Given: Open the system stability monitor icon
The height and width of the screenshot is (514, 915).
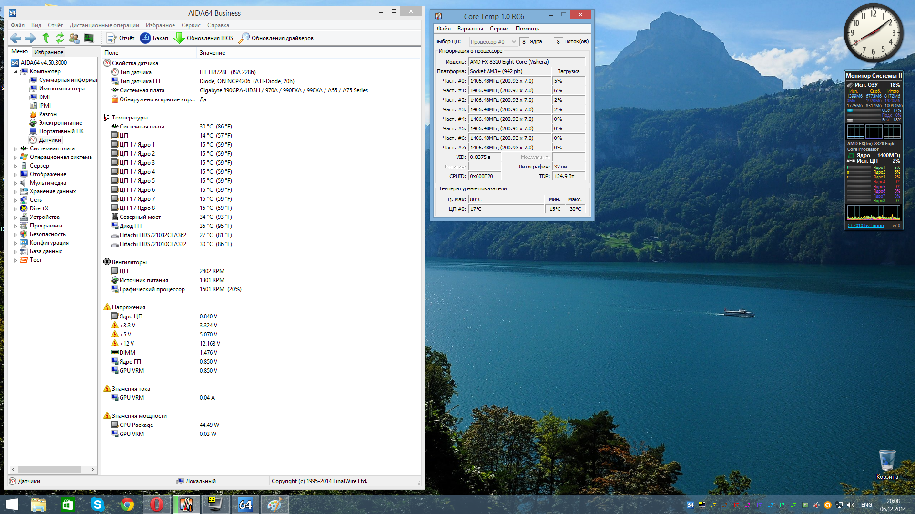Looking at the screenshot, I should (89, 38).
